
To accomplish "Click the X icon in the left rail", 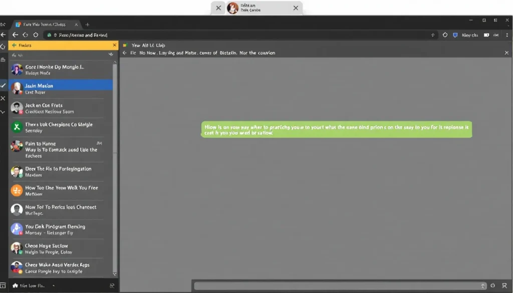I will 4,99.
